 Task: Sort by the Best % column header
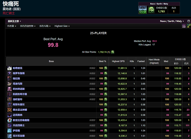click(x=103, y=61)
